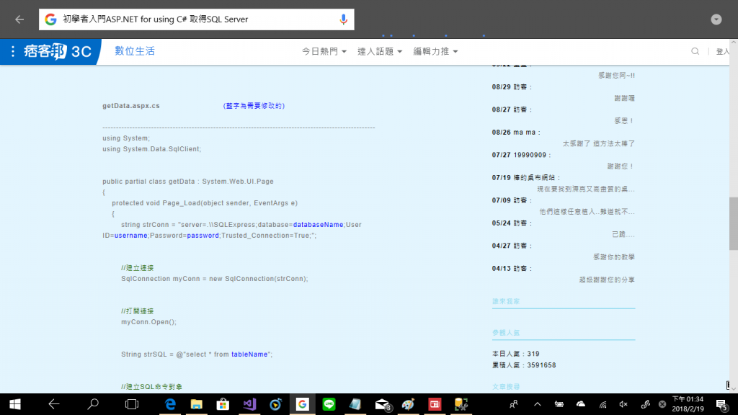Toggle muted volume tray icon
The width and height of the screenshot is (738, 415).
[x=623, y=404]
